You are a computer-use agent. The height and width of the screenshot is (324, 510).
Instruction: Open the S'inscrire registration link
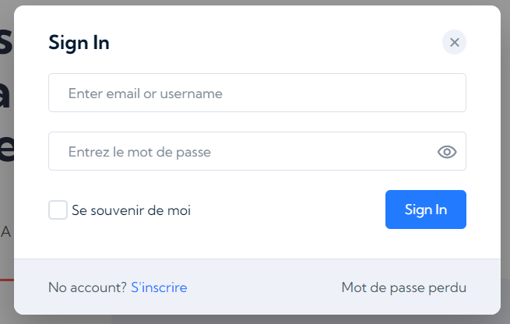(x=159, y=287)
